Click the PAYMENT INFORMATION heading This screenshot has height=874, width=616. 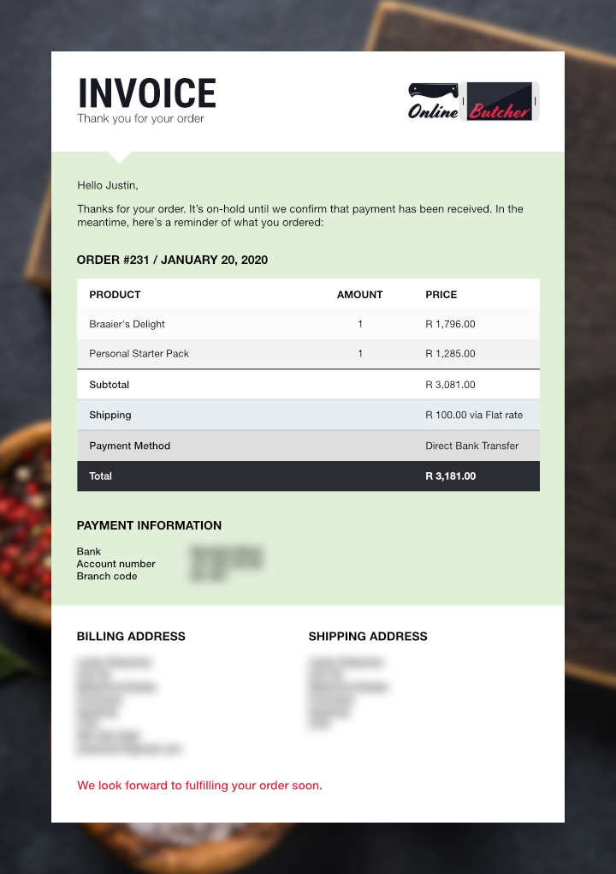click(x=149, y=525)
